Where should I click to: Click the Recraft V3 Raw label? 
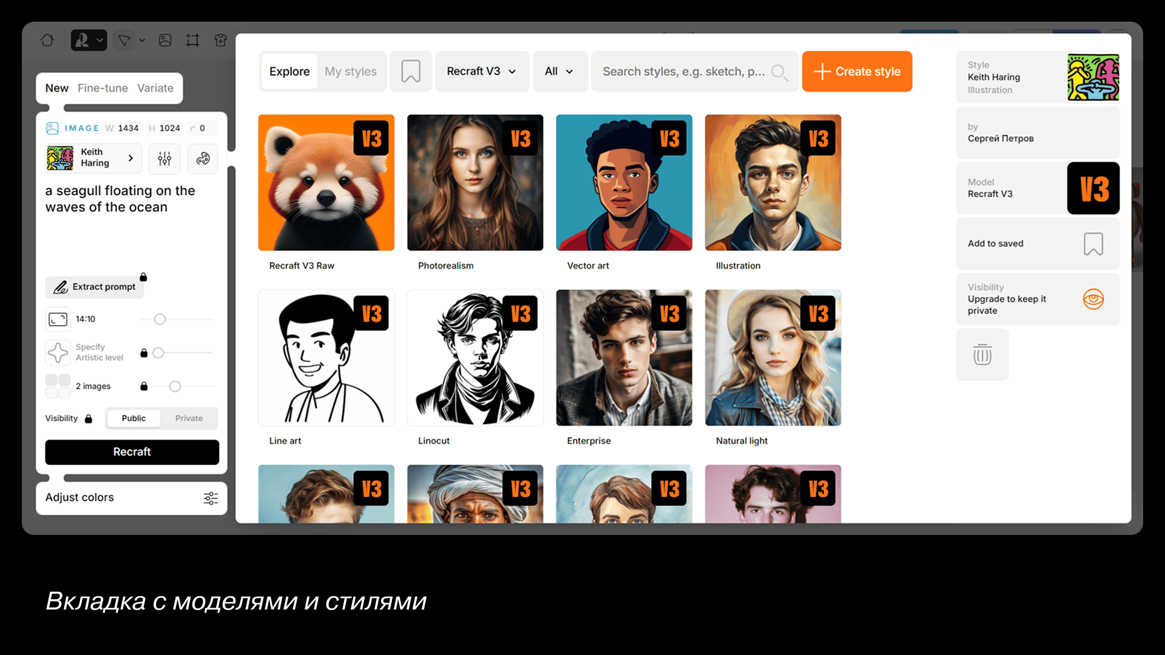[302, 266]
